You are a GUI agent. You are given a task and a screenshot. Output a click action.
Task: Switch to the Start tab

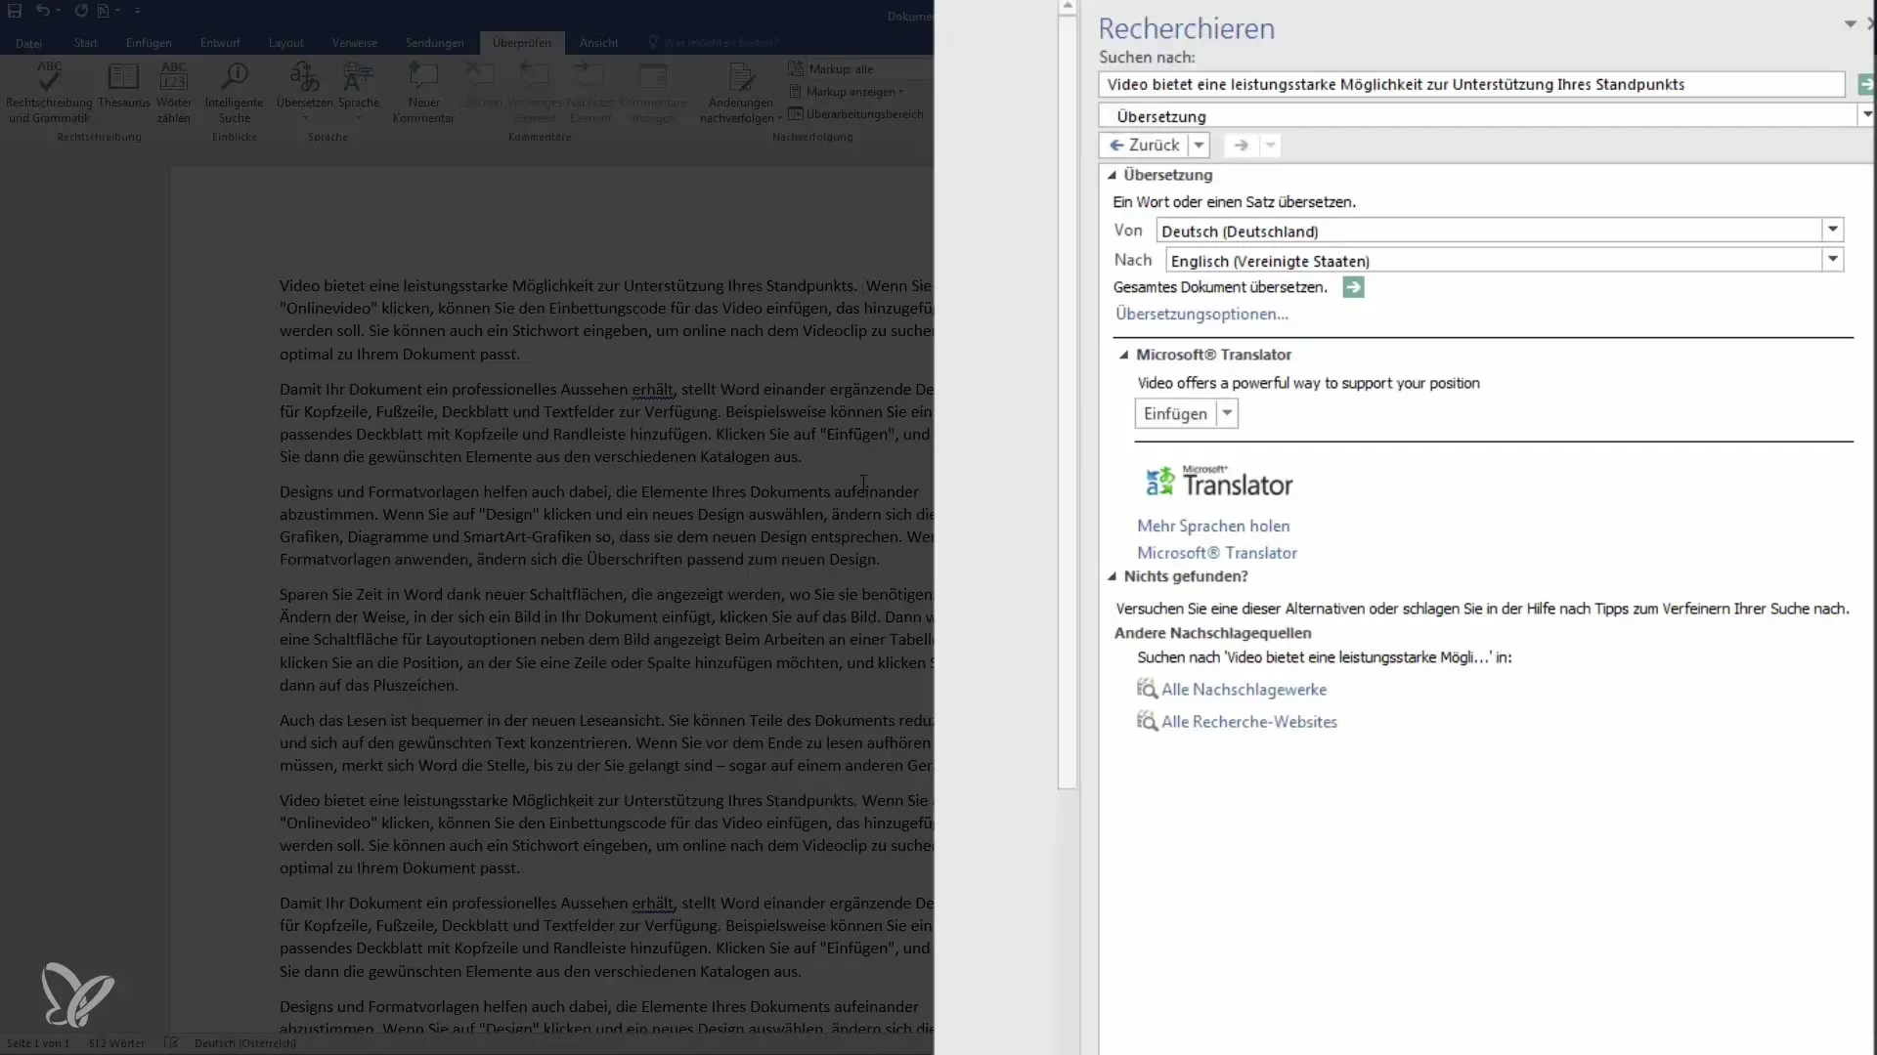coord(86,43)
